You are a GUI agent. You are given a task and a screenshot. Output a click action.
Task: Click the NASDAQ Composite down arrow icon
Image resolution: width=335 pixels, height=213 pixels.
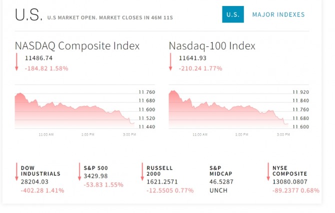pos(16,62)
